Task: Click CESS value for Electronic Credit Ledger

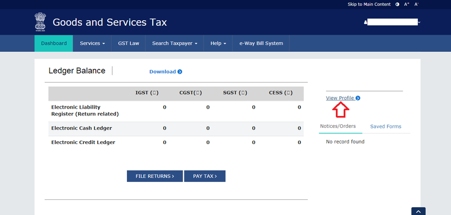Action: tap(299, 142)
